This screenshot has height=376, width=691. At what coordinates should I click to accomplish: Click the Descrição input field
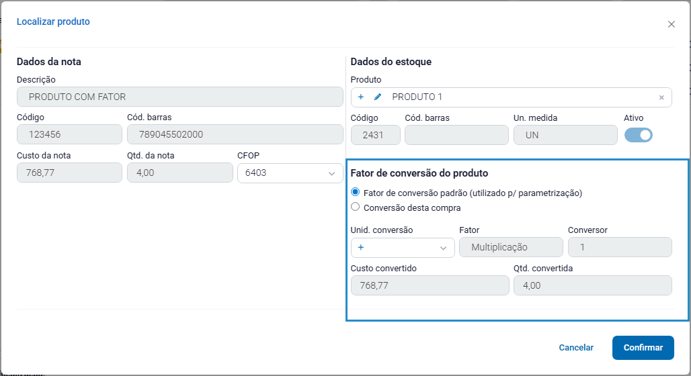[x=180, y=97]
